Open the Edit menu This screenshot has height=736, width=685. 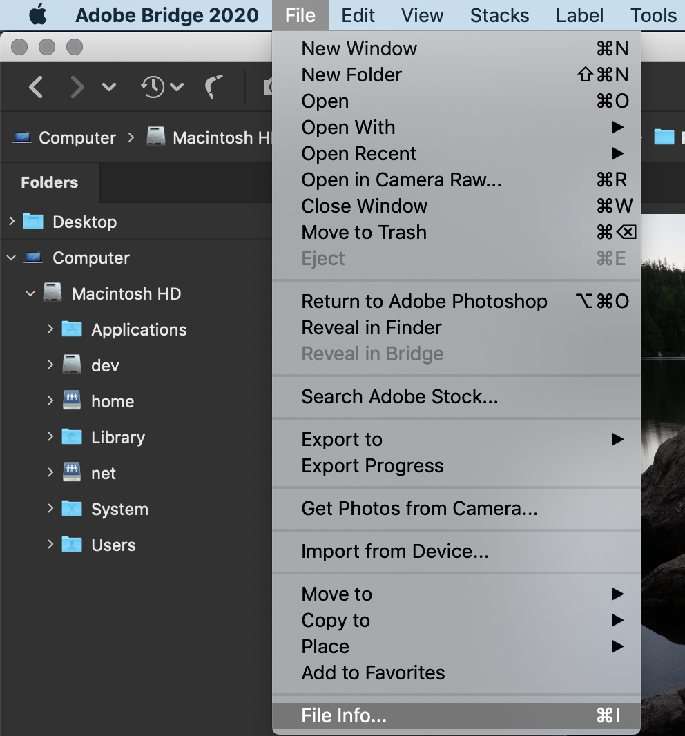tap(358, 15)
